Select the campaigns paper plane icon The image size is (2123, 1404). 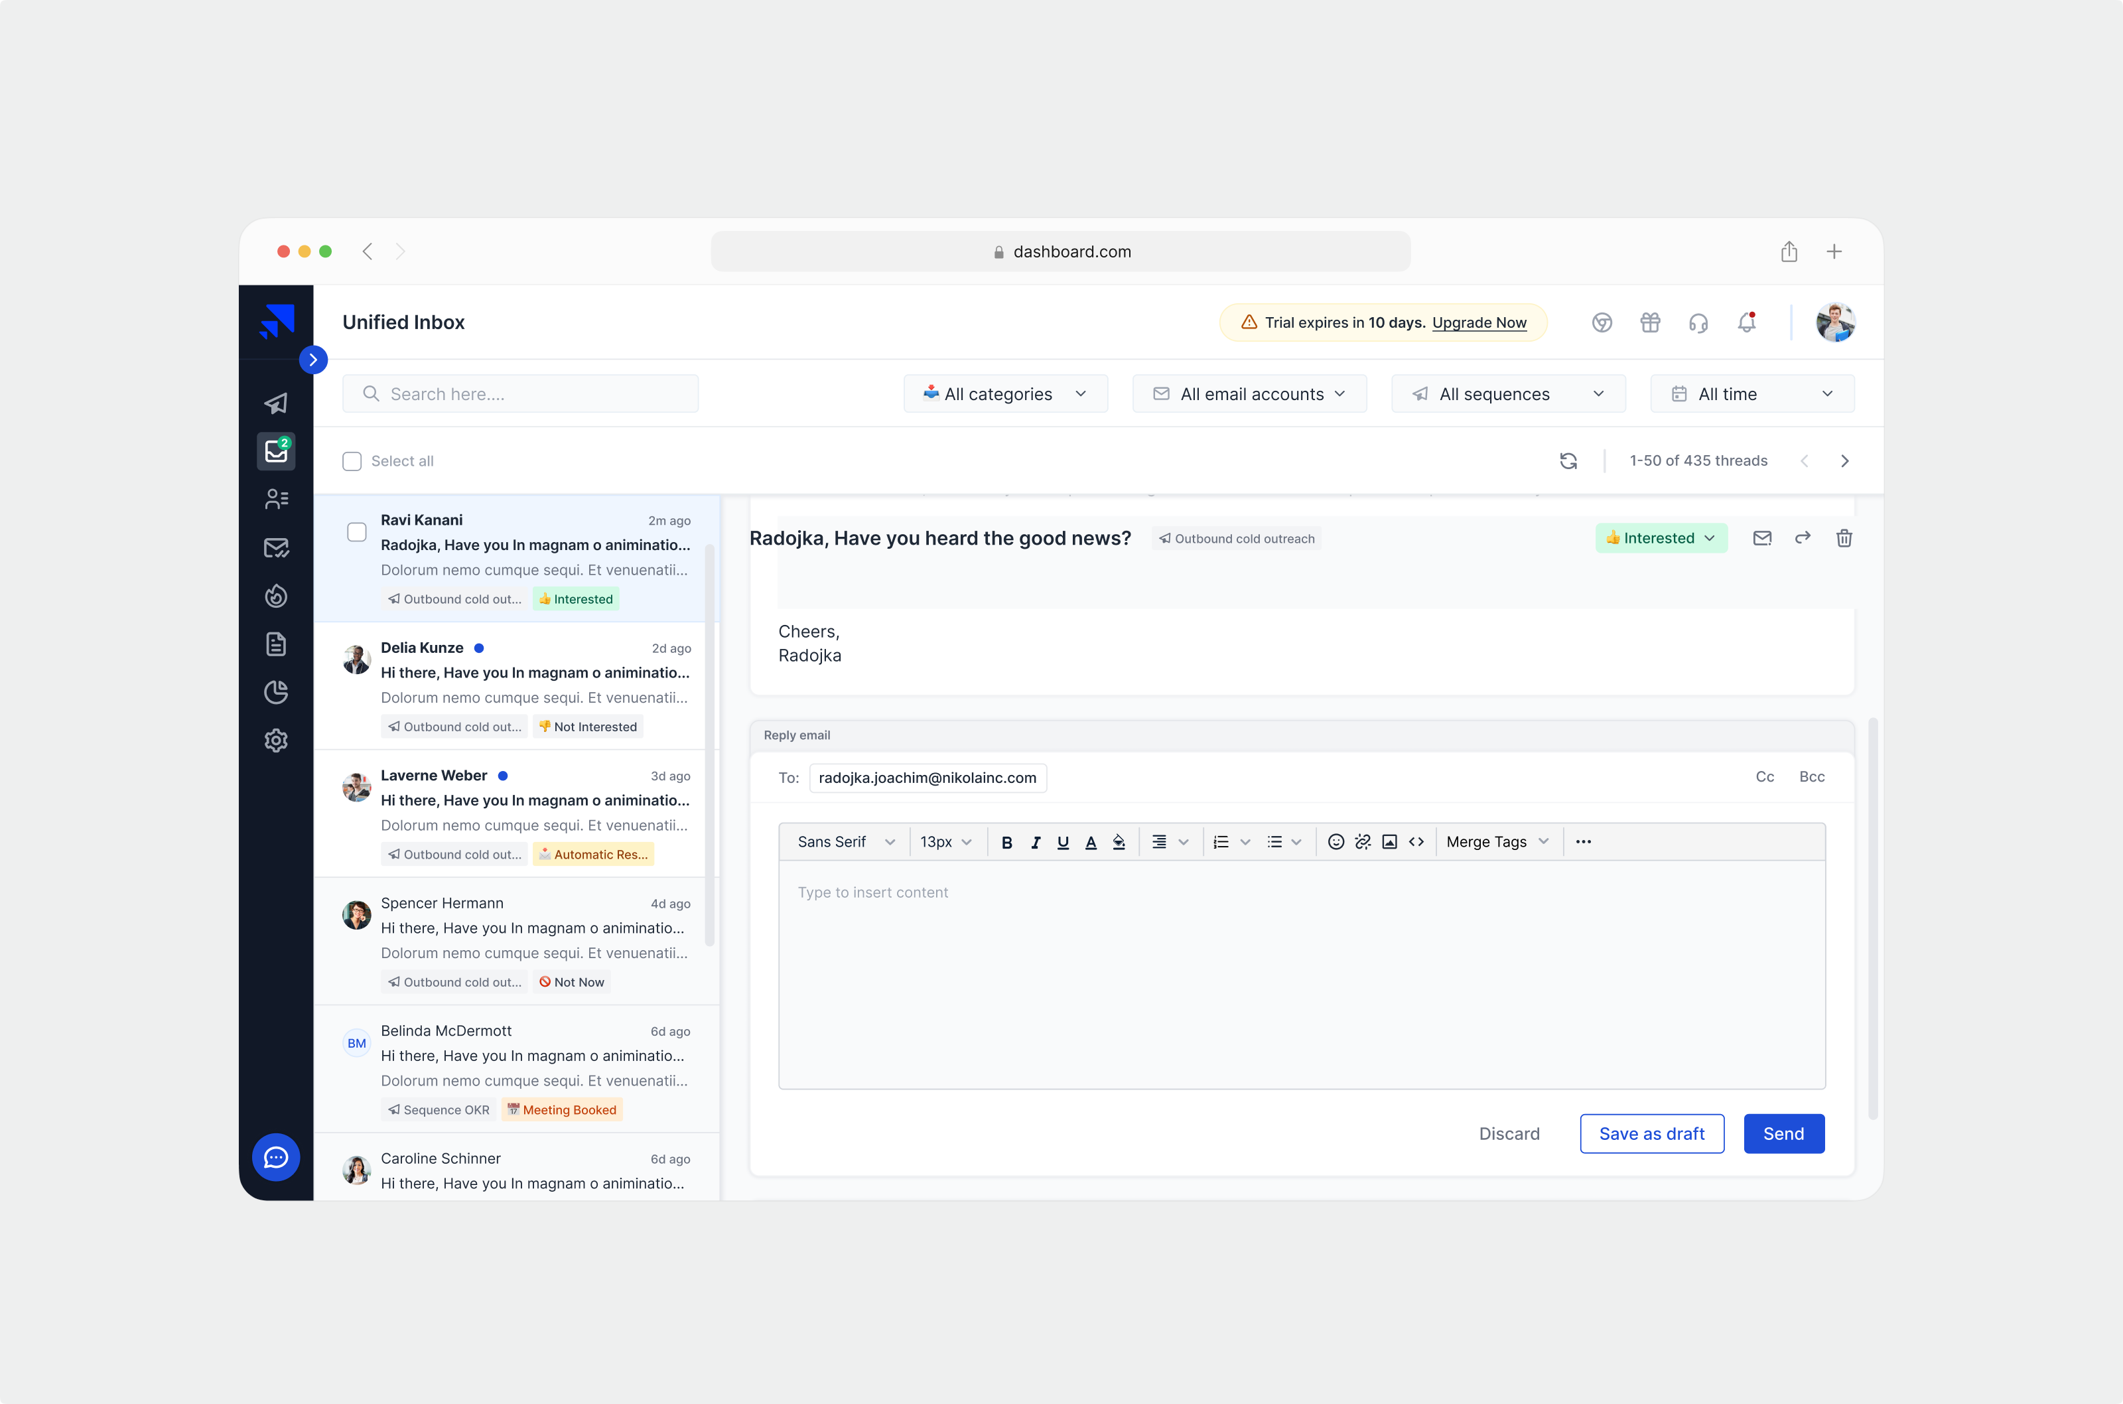276,403
